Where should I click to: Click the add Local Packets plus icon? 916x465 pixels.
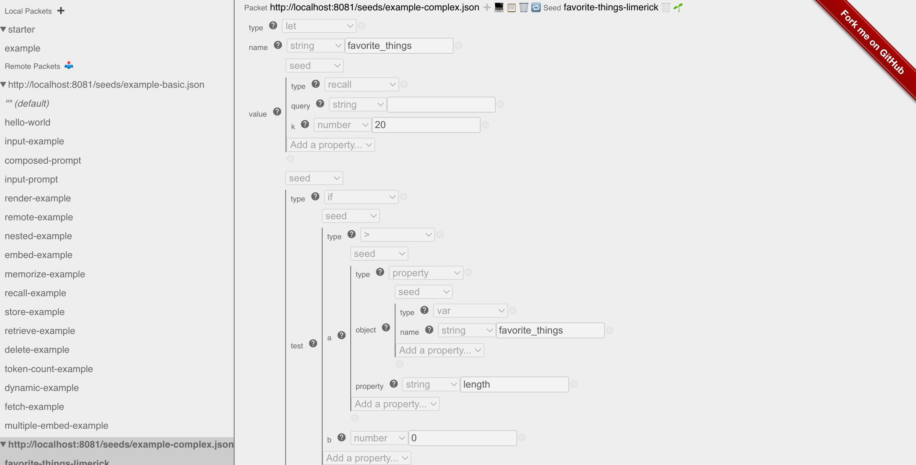coord(61,10)
